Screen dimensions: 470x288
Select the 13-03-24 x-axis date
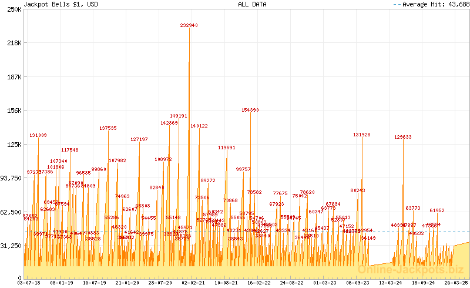(x=391, y=282)
